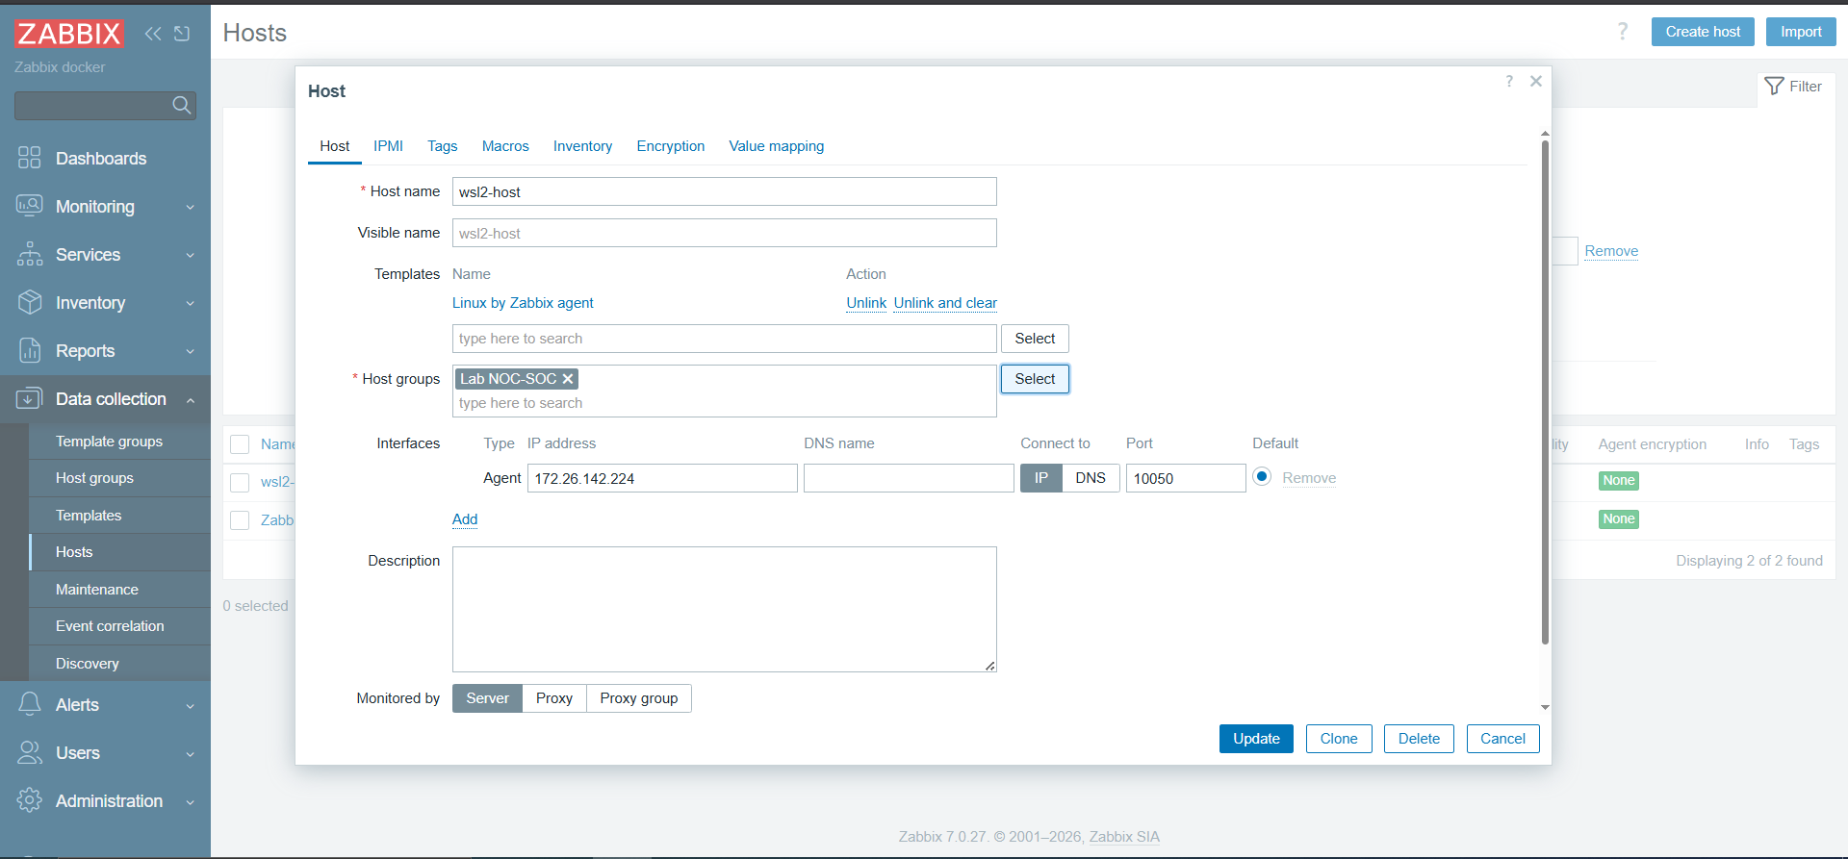The image size is (1848, 859).
Task: Remove Lab NOC-SOC host group tag
Action: click(x=568, y=379)
